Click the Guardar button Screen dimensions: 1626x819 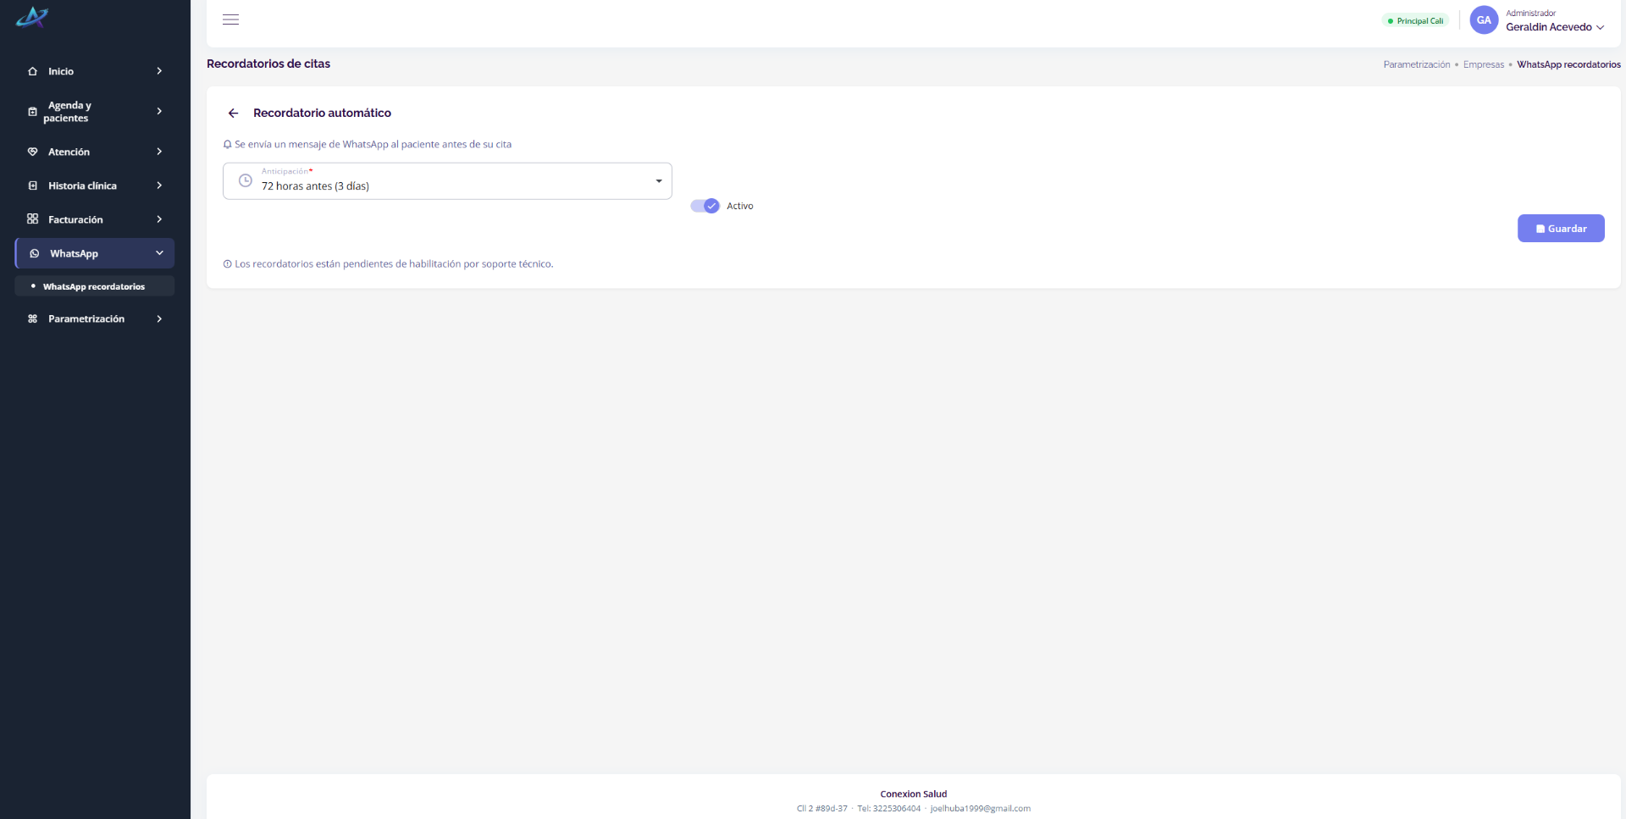1561,229
